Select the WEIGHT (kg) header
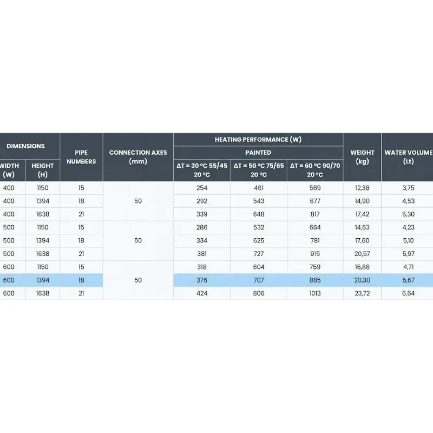The height and width of the screenshot is (433, 433). coord(362,157)
